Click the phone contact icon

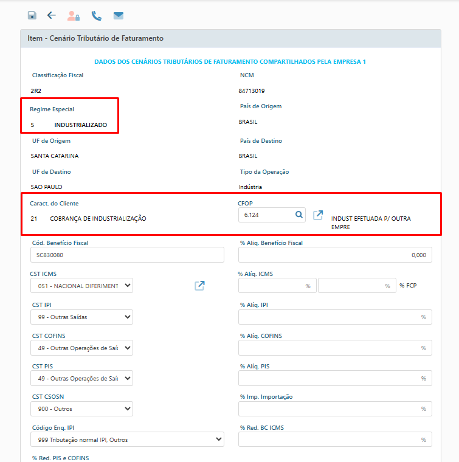coord(96,16)
